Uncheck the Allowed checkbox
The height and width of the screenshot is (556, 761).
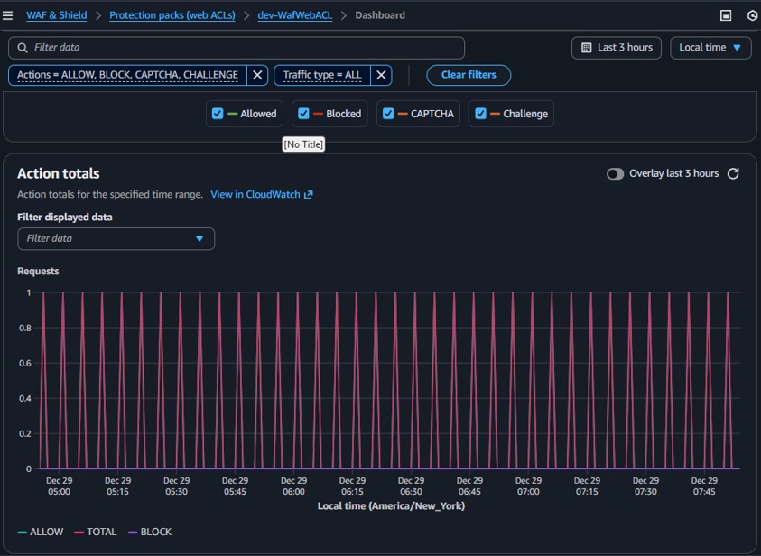point(218,114)
